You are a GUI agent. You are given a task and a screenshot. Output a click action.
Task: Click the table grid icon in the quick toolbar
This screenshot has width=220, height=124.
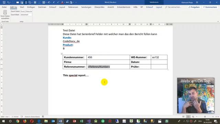44,2
